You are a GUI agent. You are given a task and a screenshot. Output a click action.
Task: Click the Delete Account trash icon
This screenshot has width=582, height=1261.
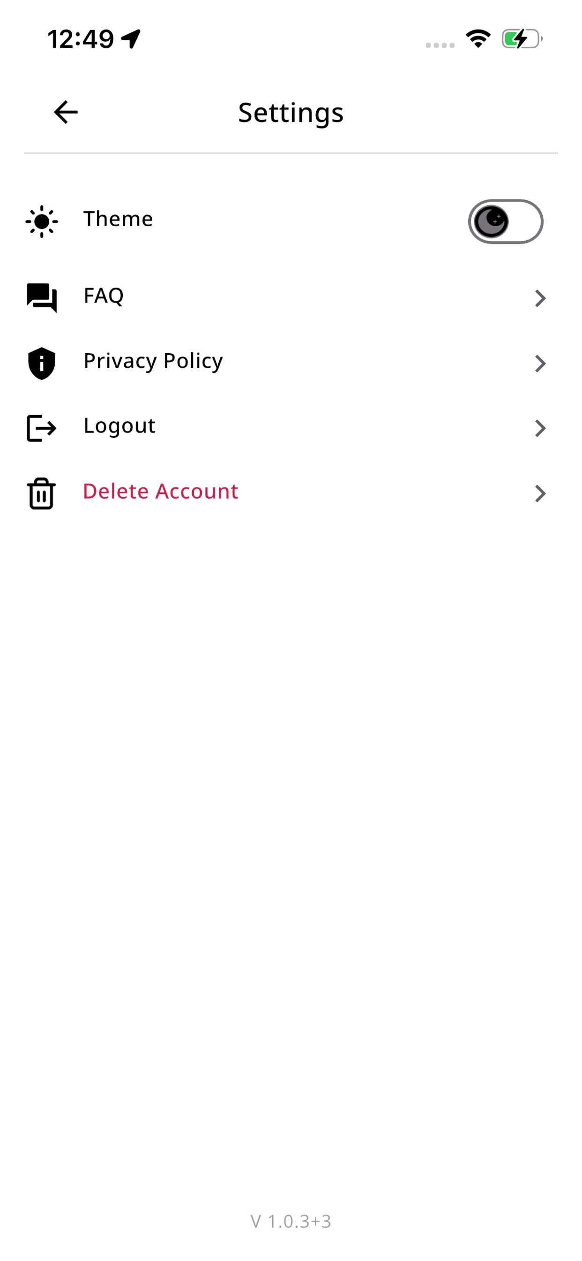[x=41, y=494]
